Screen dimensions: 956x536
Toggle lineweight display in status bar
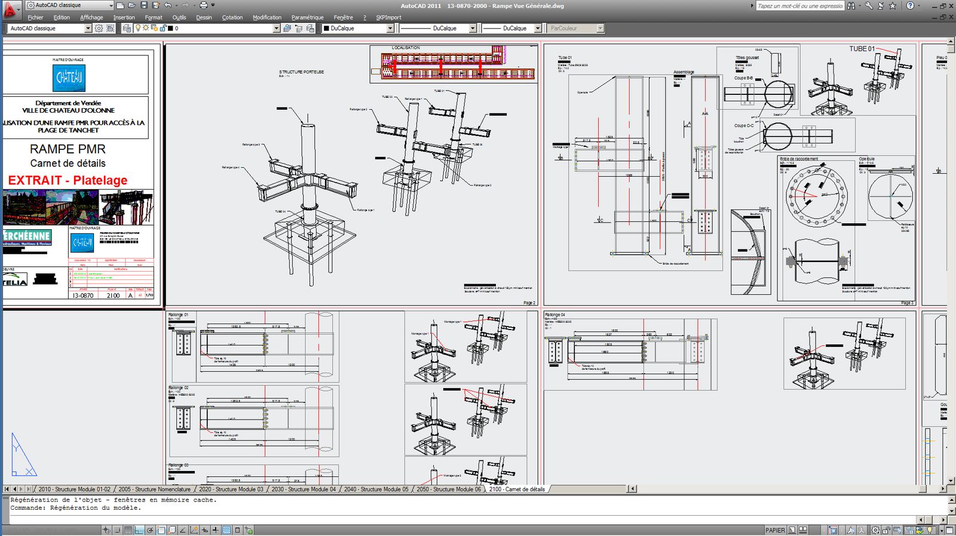[215, 529]
